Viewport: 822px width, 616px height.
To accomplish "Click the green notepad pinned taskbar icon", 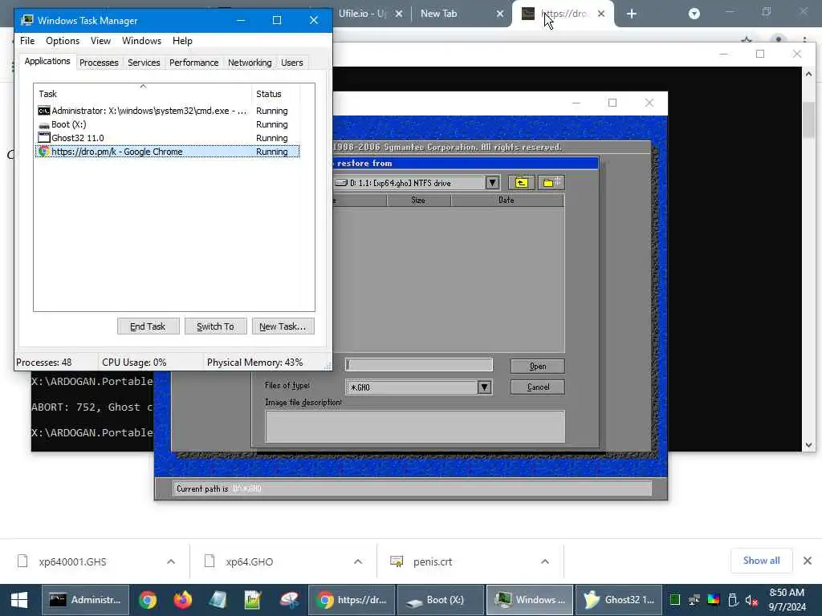I will [x=253, y=600].
